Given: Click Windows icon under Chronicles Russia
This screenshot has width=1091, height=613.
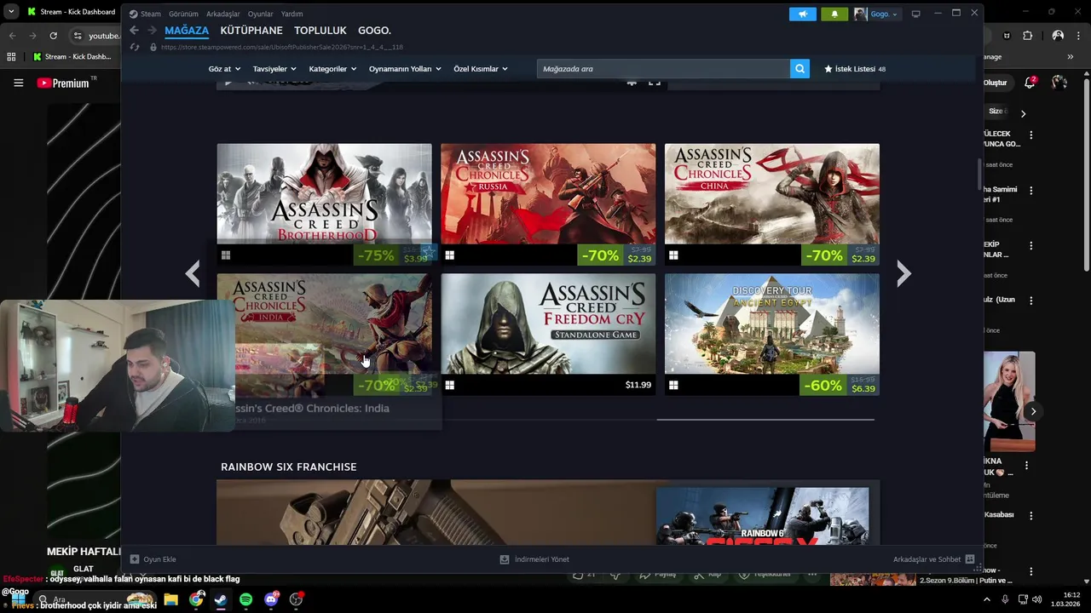Looking at the screenshot, I should point(449,255).
